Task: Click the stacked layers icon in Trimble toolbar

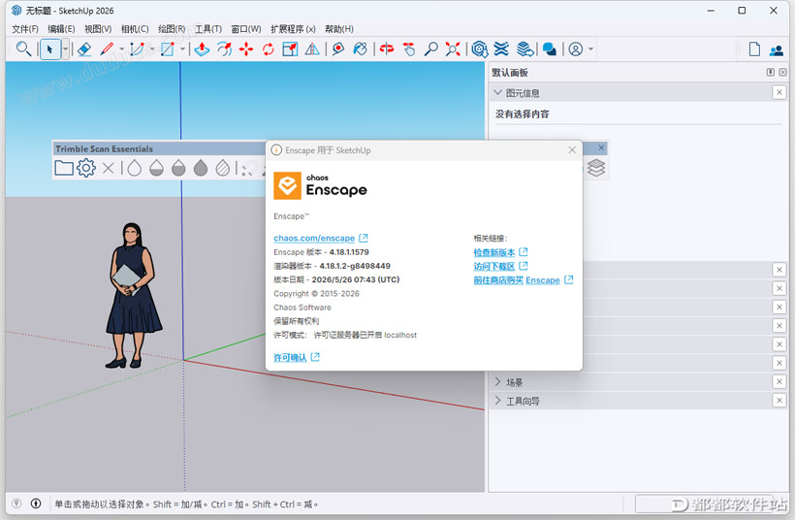Action: pyautogui.click(x=596, y=168)
